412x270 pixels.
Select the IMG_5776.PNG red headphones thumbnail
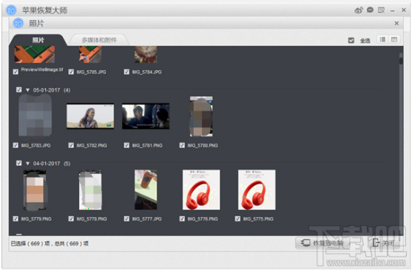coord(201,190)
